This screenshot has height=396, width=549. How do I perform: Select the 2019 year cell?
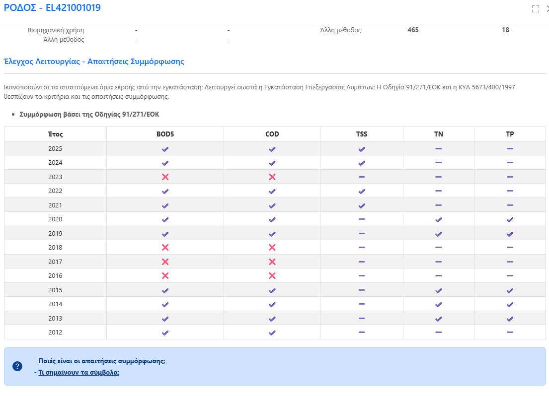pos(55,233)
